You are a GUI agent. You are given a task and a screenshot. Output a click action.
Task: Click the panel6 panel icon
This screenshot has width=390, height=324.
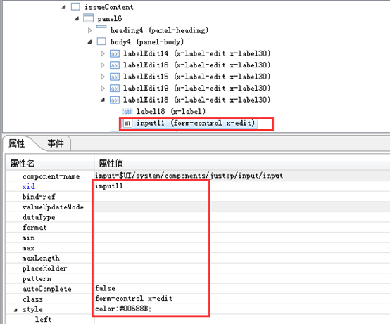pos(88,18)
